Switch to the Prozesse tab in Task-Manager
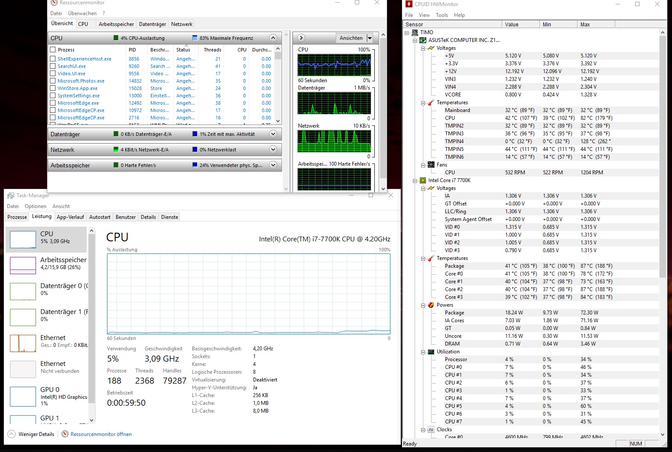This screenshot has height=452, width=672. (x=17, y=217)
